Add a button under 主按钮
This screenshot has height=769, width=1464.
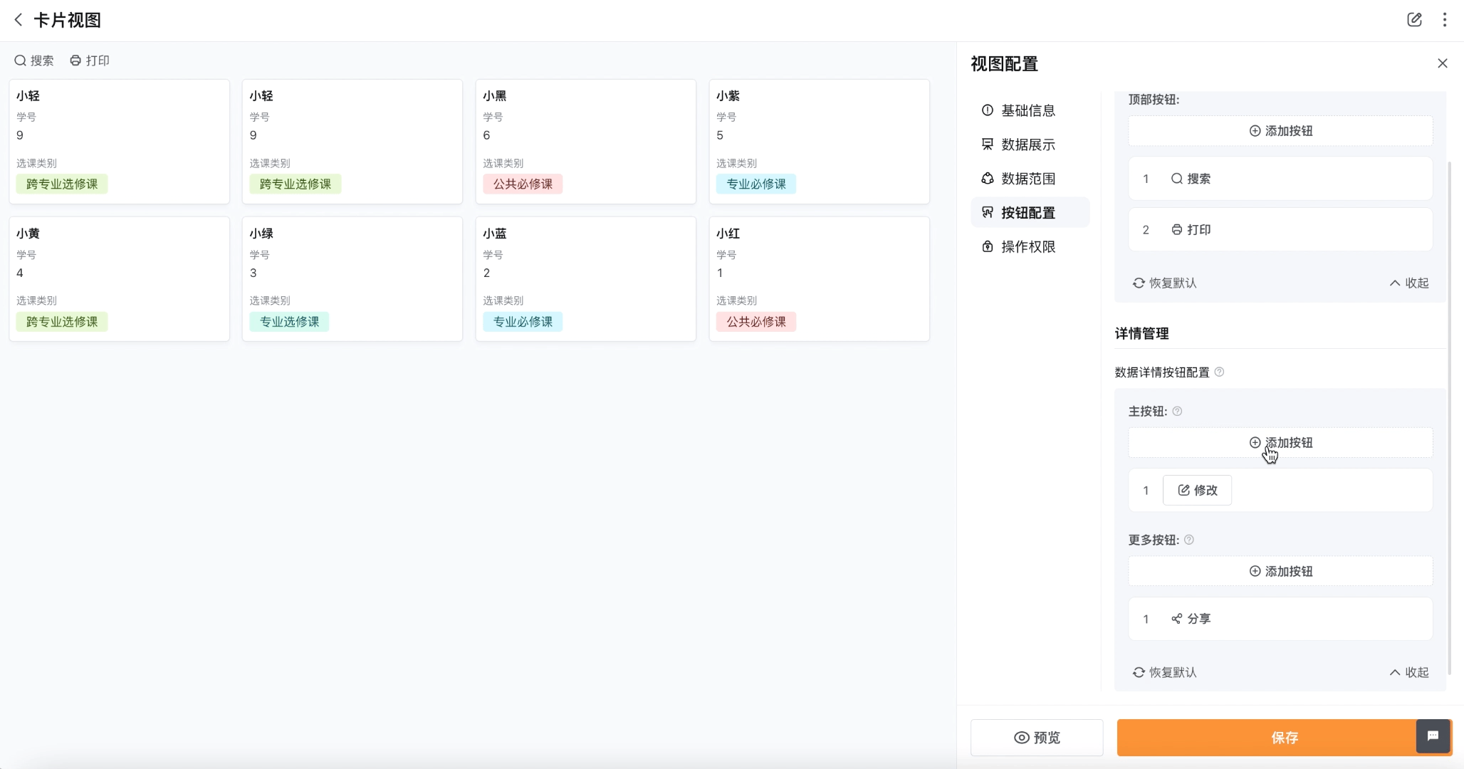click(x=1280, y=443)
